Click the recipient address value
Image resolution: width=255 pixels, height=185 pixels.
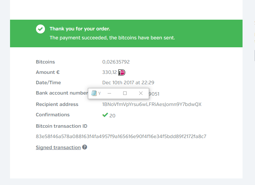point(152,104)
